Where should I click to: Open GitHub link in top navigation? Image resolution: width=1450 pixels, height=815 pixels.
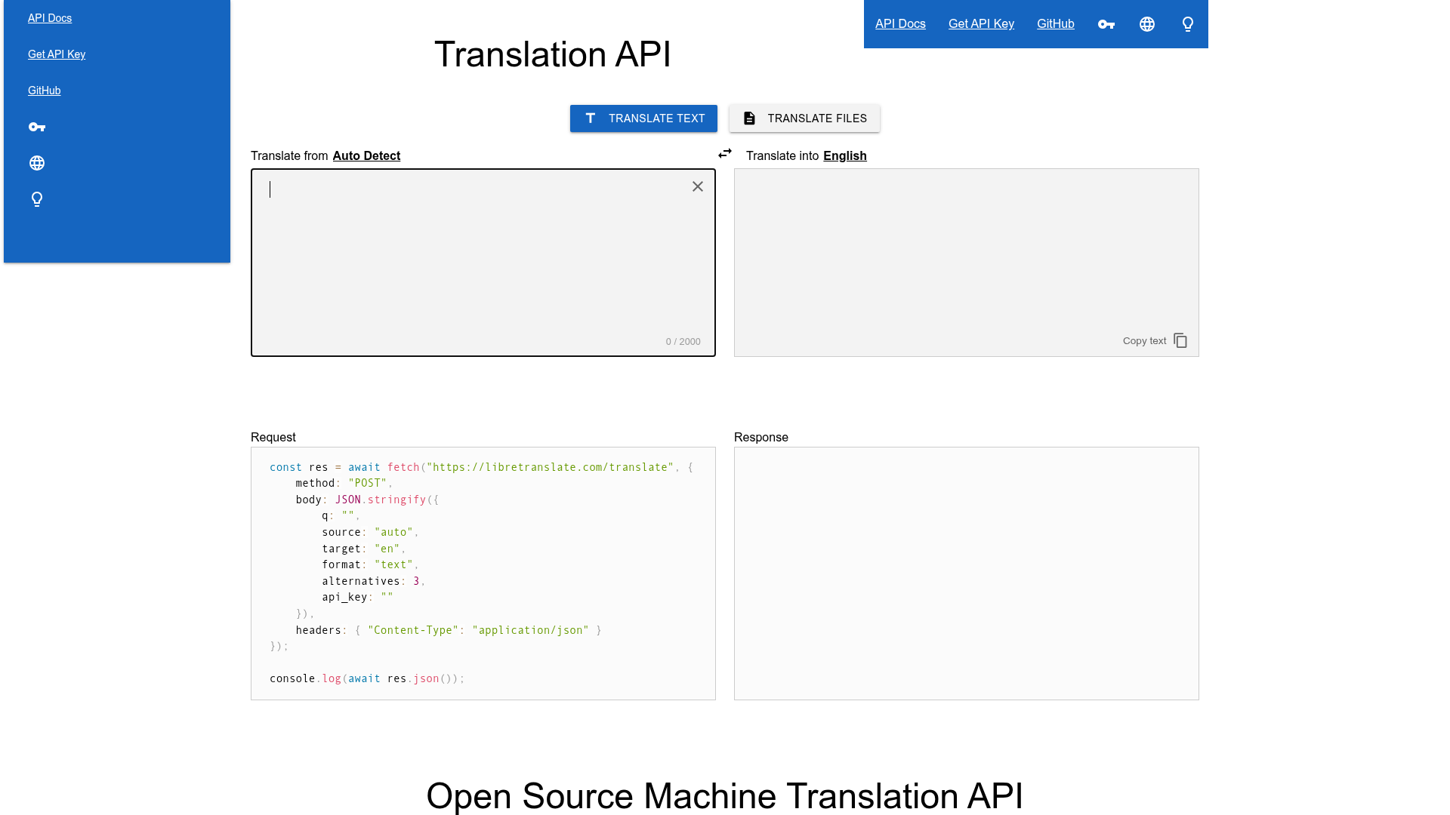tap(1056, 24)
